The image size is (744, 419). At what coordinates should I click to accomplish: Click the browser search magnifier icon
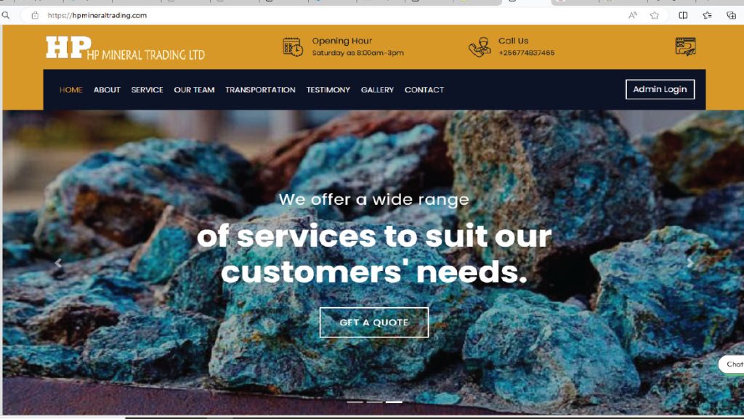coord(6,15)
